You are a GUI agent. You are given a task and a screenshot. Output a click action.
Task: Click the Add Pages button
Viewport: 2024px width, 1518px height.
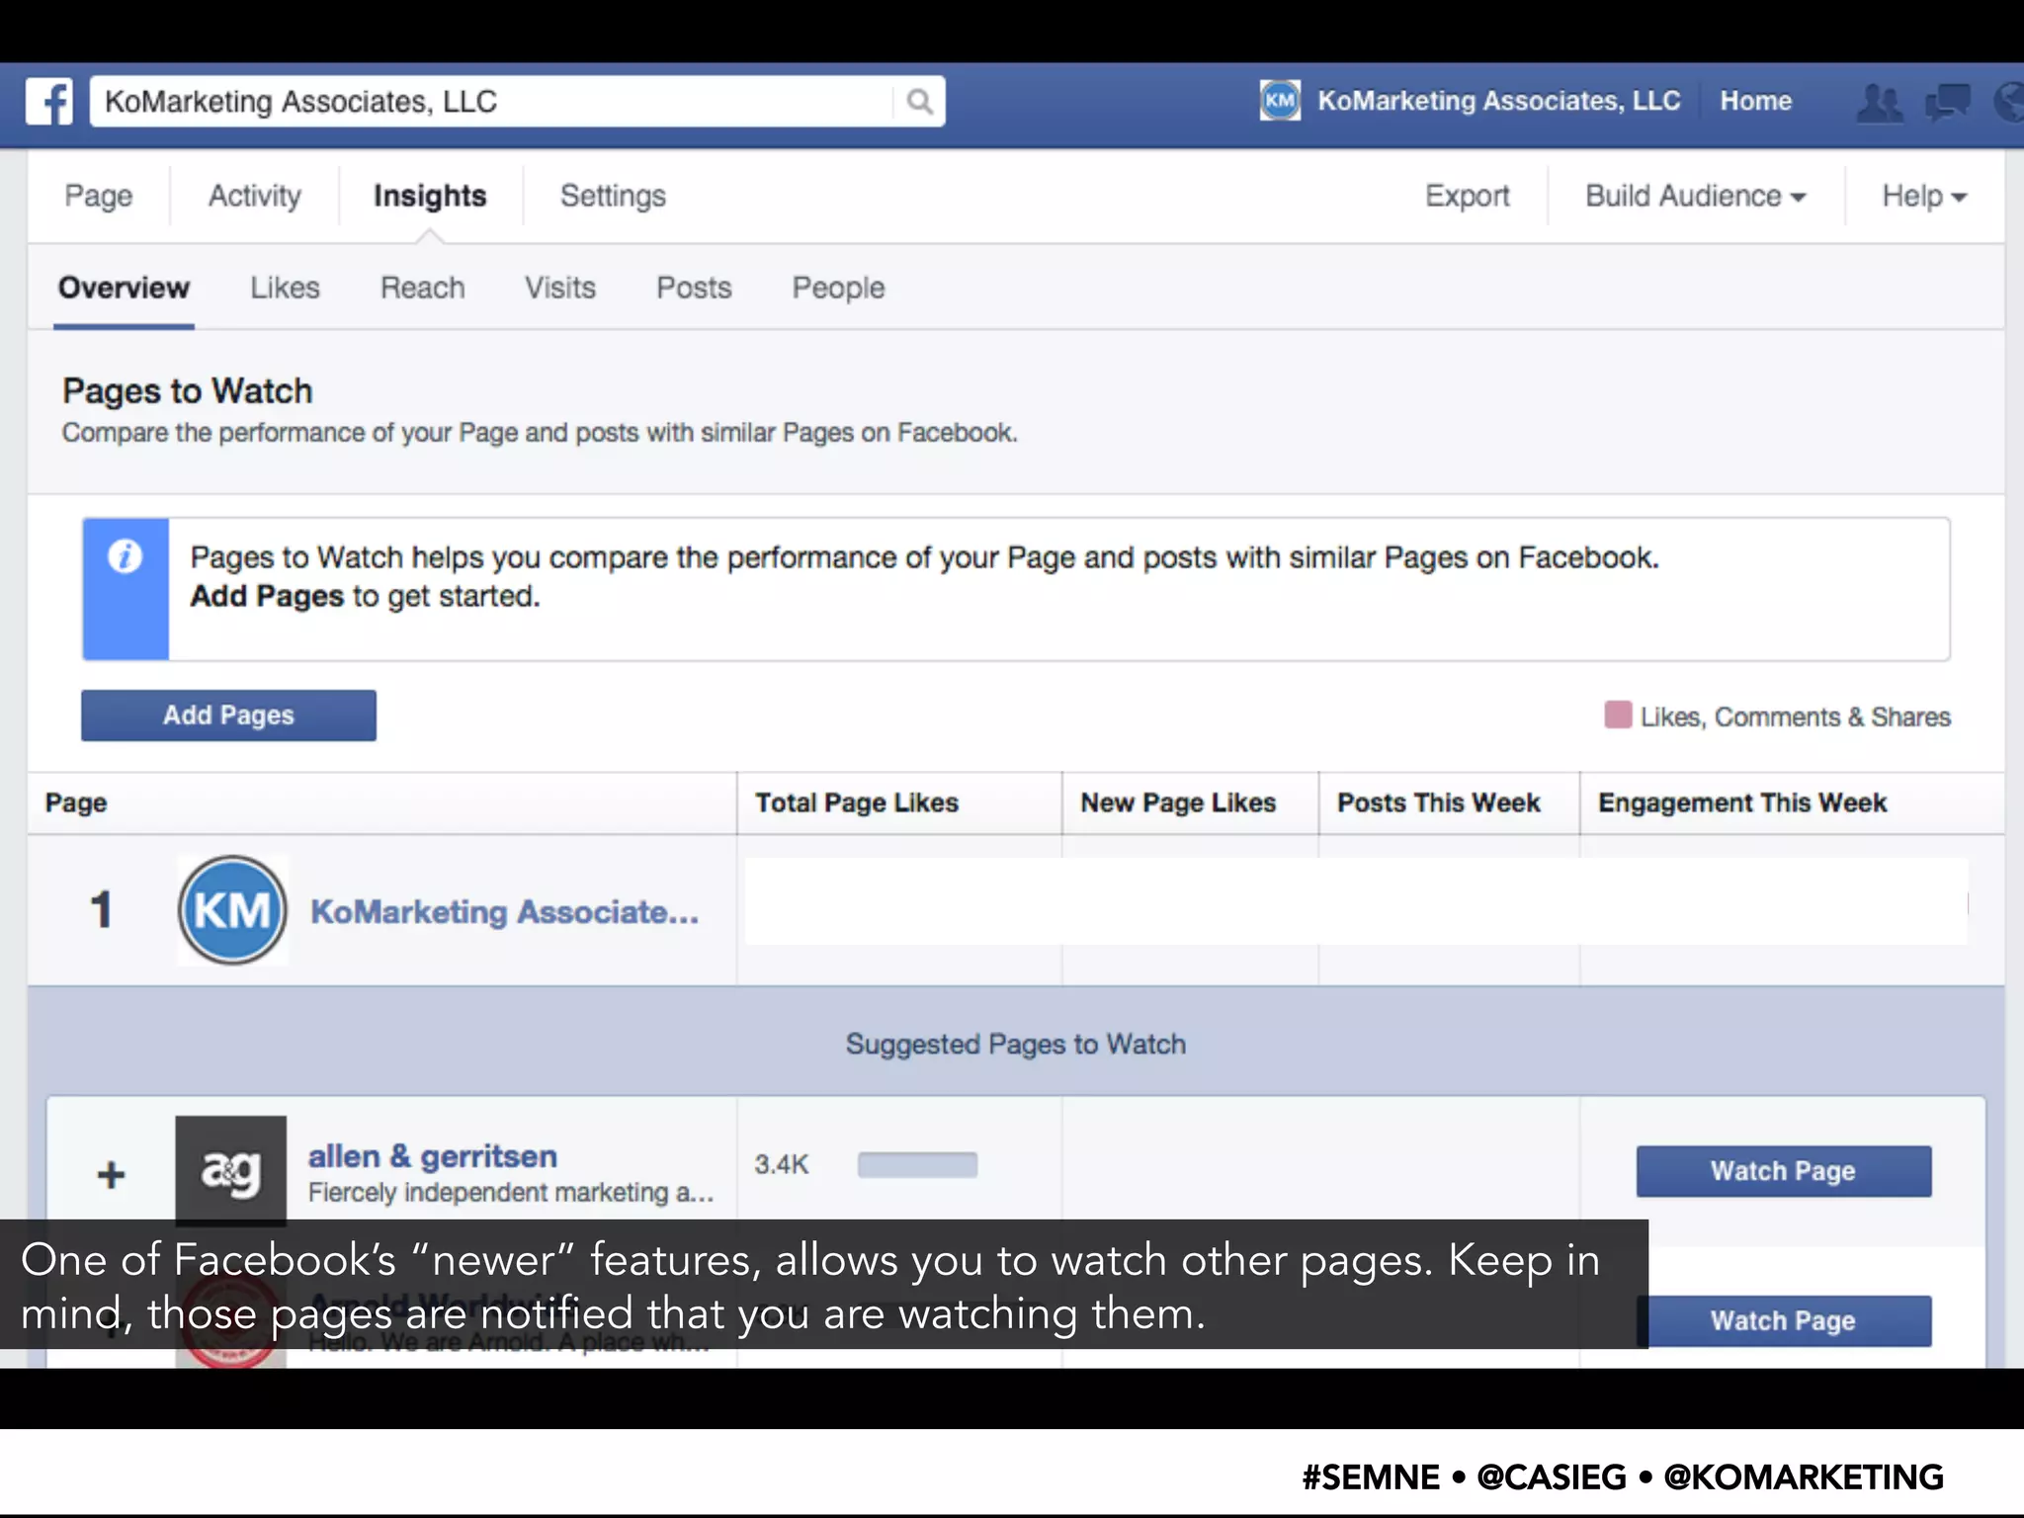coord(228,715)
